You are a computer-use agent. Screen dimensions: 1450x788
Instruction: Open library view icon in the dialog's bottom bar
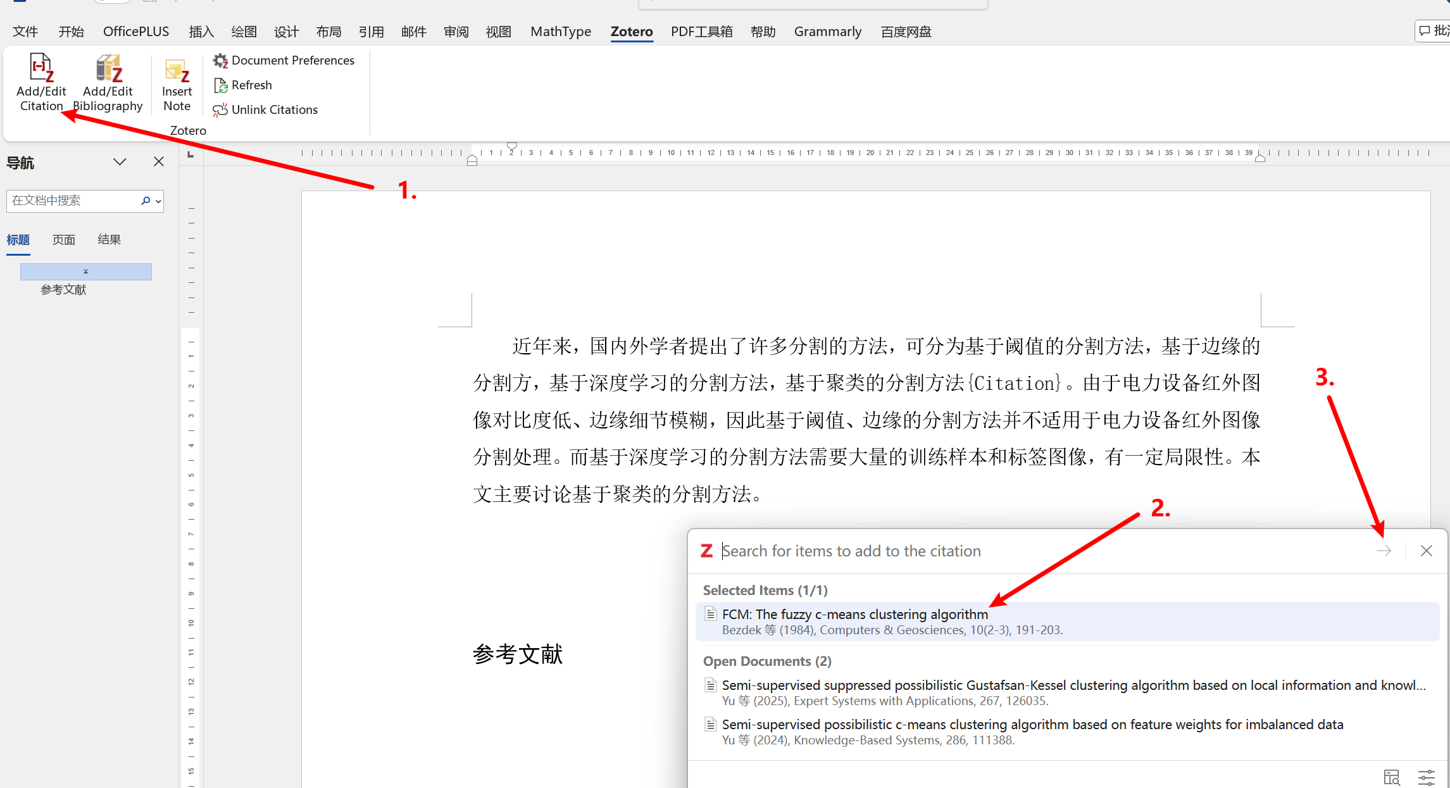click(x=1391, y=777)
